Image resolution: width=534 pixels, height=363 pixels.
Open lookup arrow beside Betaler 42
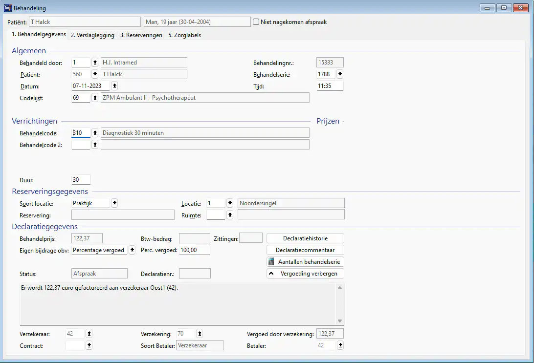coord(340,345)
